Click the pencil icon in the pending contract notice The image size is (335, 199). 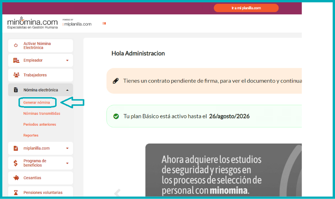[x=115, y=81]
